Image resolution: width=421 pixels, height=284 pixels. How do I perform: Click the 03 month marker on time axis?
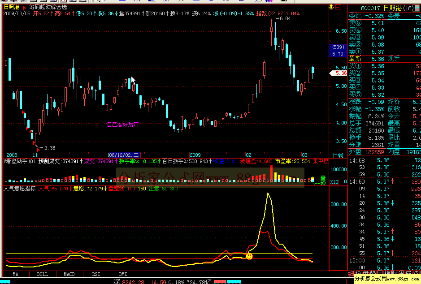pyautogui.click(x=304, y=155)
